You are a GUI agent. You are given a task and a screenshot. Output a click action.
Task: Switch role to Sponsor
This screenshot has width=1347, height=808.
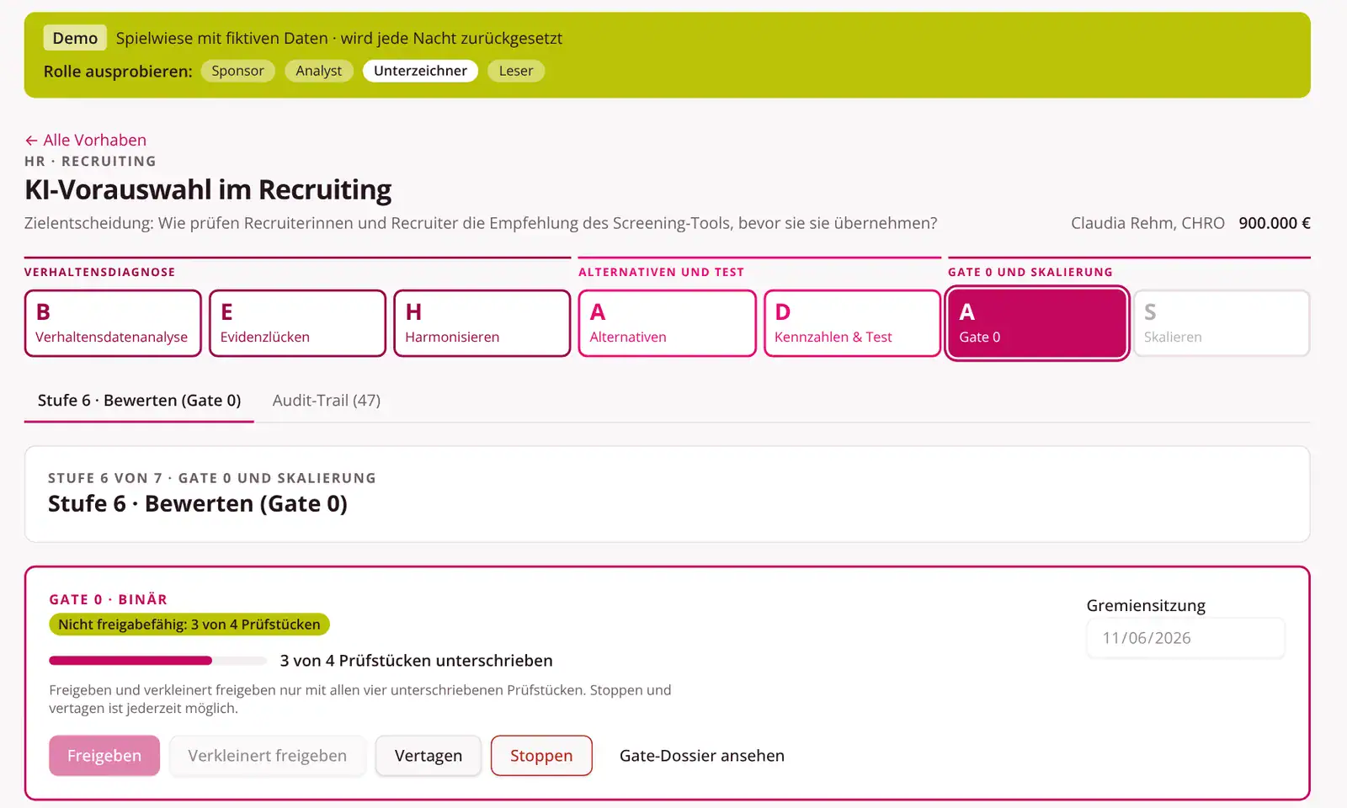point(237,71)
